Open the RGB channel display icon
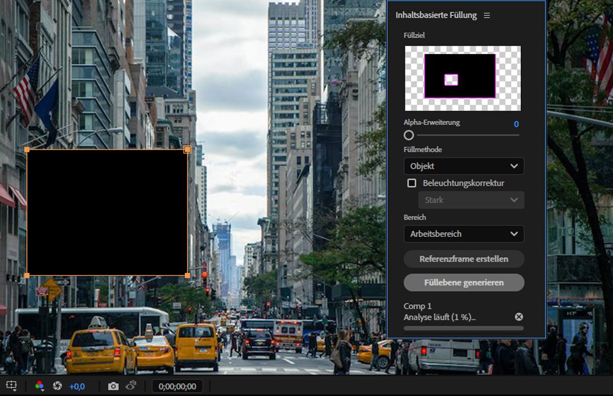The image size is (613, 396). click(x=39, y=386)
